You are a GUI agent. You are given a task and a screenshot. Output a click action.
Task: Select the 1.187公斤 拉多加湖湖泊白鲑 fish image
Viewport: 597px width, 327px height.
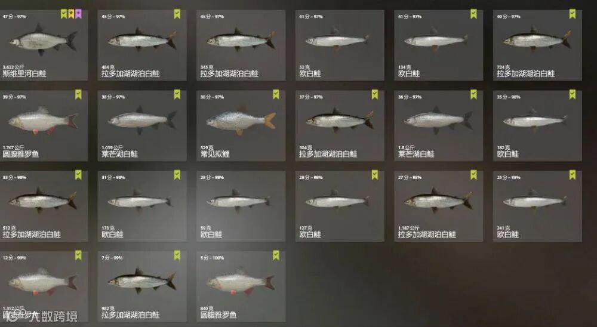438,200
